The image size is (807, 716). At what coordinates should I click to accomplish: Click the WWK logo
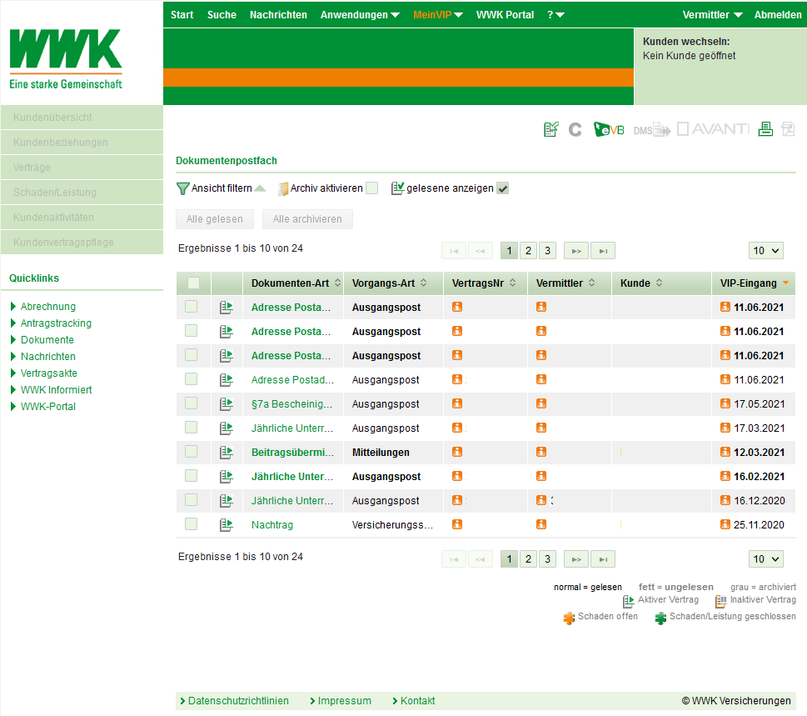pyautogui.click(x=66, y=58)
